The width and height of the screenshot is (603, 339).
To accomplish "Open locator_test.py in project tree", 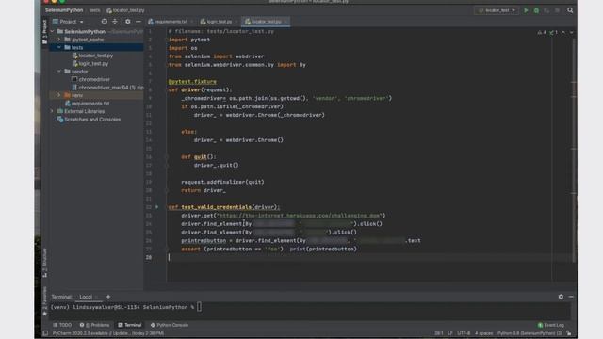I will click(x=92, y=56).
